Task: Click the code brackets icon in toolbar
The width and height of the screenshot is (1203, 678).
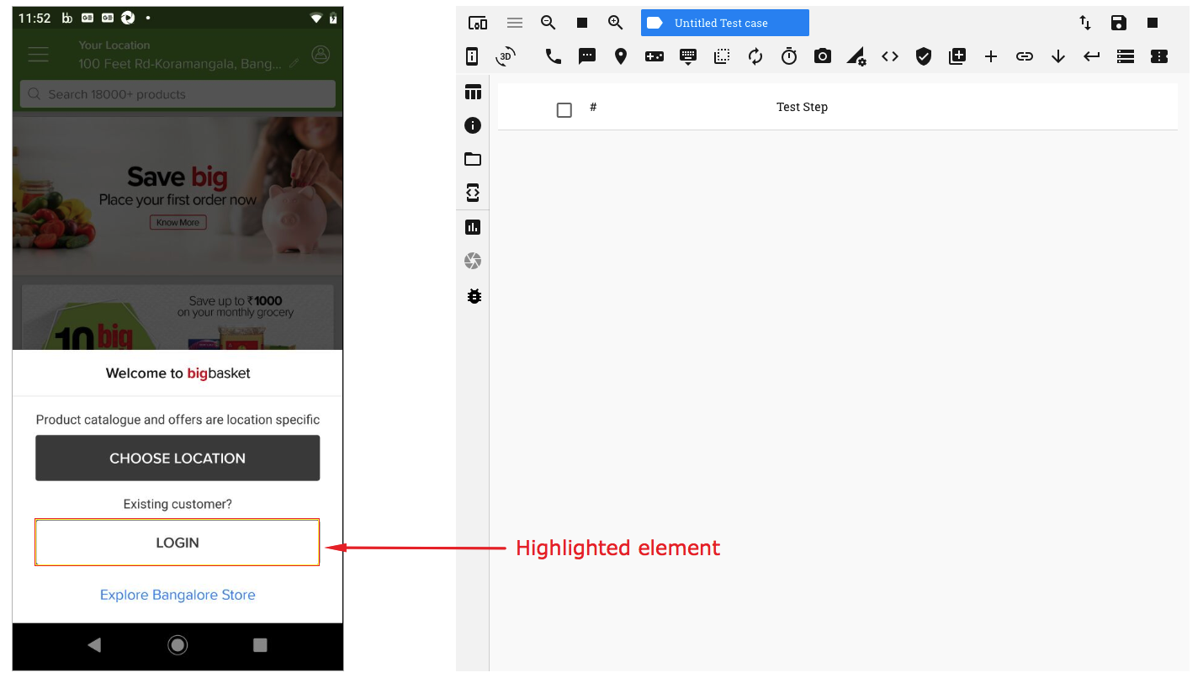Action: 890,56
